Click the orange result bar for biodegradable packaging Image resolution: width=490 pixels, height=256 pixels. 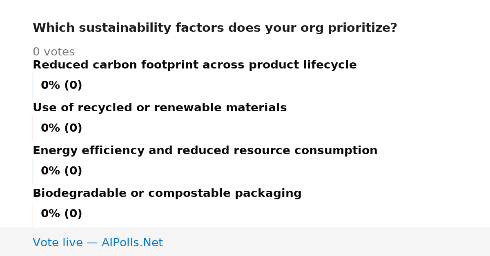[33, 214]
